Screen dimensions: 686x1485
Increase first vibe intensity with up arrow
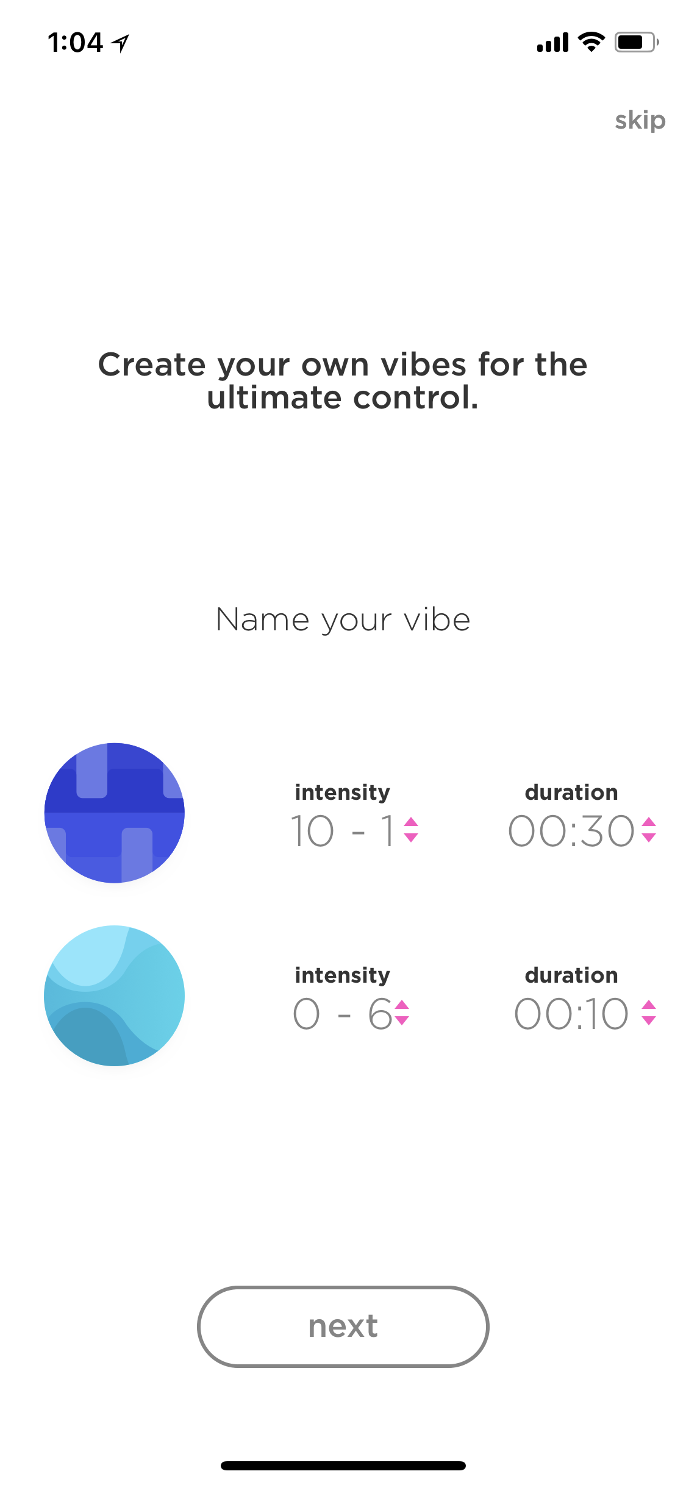coord(411,822)
